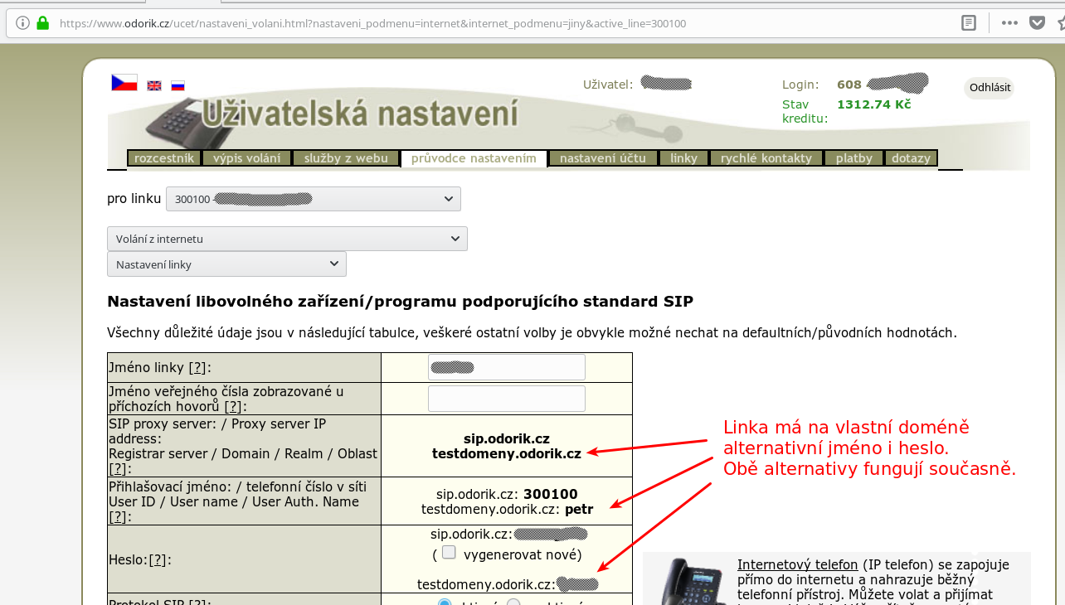Expand the 'Volání z internetu' dropdown
The width and height of the screenshot is (1065, 605).
point(287,239)
